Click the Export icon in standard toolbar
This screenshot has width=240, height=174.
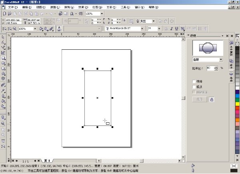click(x=66, y=14)
